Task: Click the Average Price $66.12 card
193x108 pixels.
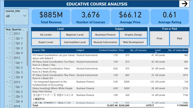Action: click(x=130, y=17)
